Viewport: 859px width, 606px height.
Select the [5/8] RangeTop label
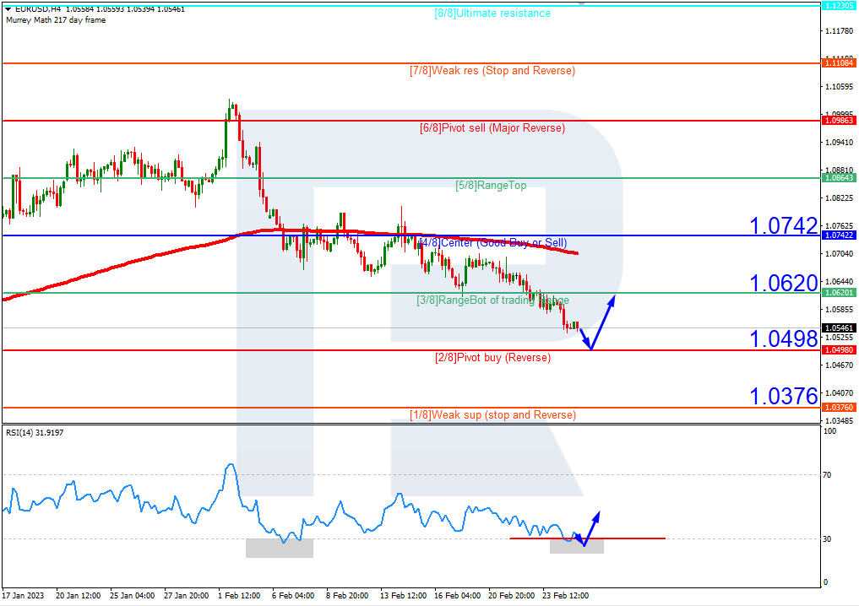click(x=490, y=186)
